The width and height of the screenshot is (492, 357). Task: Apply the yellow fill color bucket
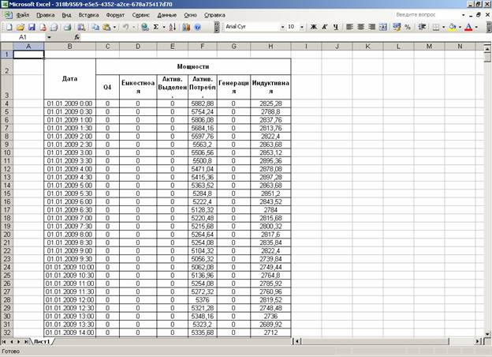click(x=452, y=27)
